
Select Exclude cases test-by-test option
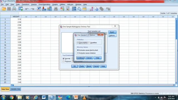(78, 50)
